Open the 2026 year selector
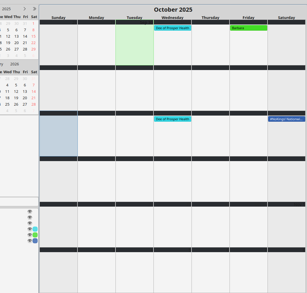Image resolution: width=307 pixels, height=293 pixels. [14, 64]
